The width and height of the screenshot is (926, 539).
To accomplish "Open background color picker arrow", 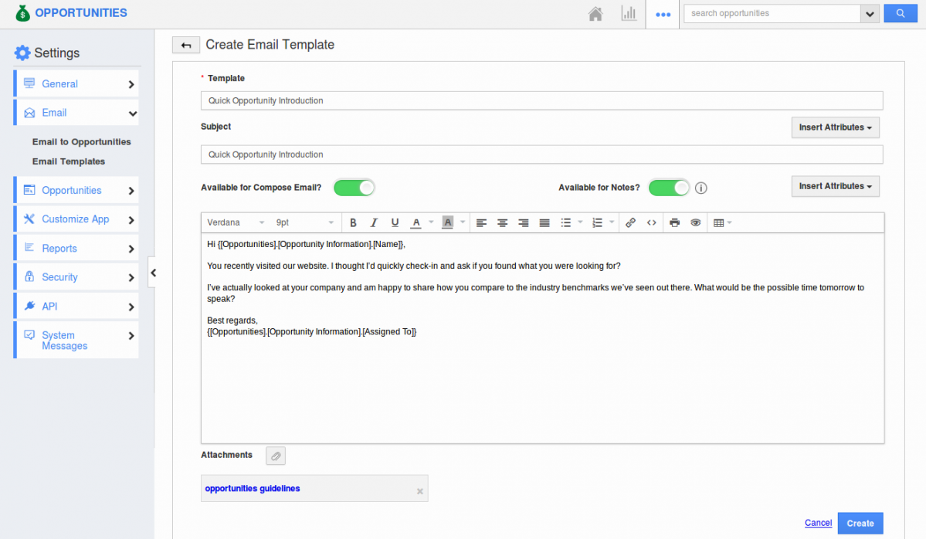I will click(x=463, y=222).
